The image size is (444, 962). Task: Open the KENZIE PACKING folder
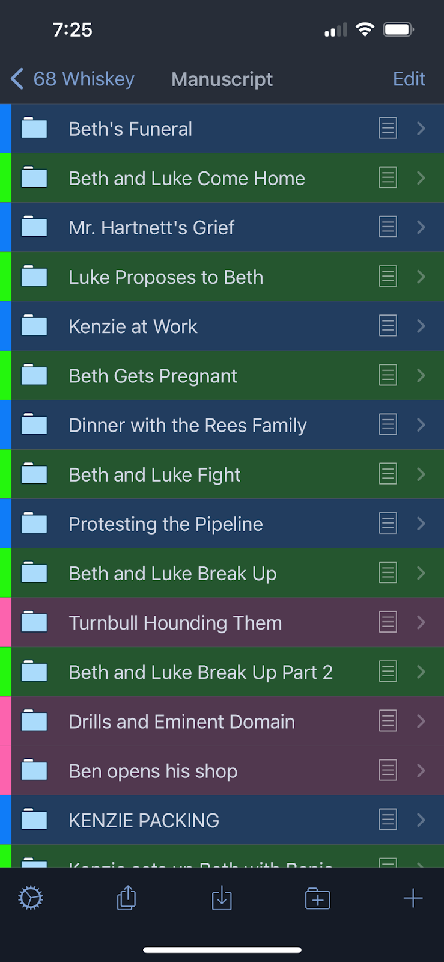point(144,820)
